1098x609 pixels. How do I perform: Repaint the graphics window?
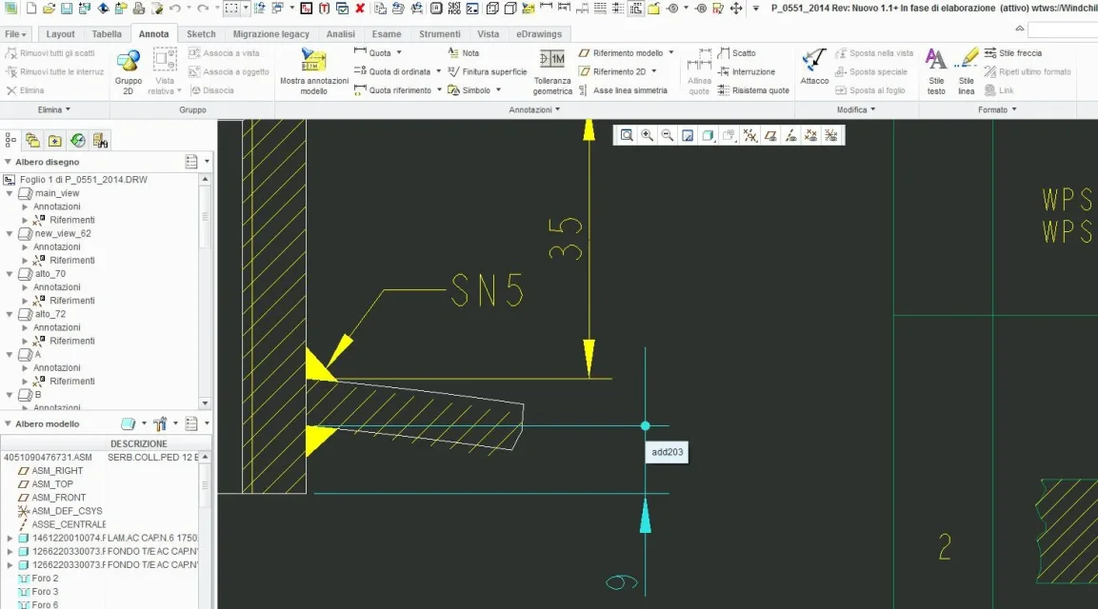(688, 136)
